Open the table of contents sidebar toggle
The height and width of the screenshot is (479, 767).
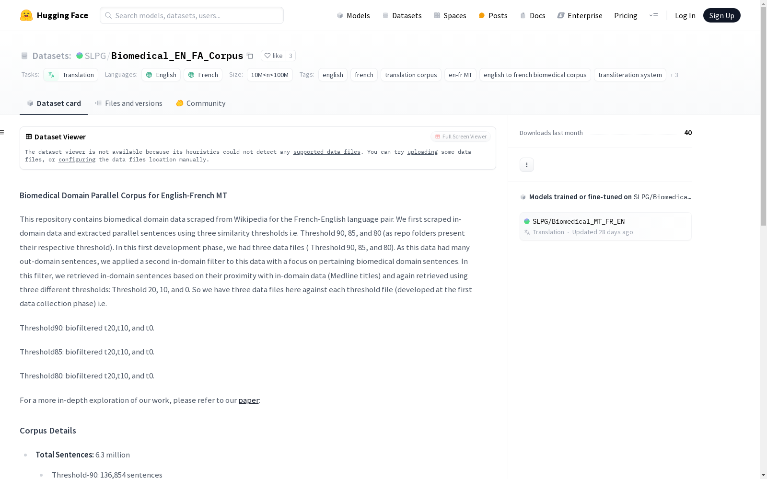pos(2,132)
